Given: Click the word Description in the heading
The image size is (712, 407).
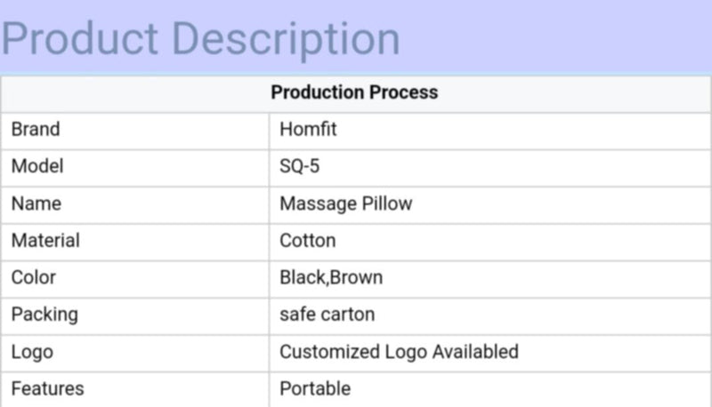Looking at the screenshot, I should 286,39.
